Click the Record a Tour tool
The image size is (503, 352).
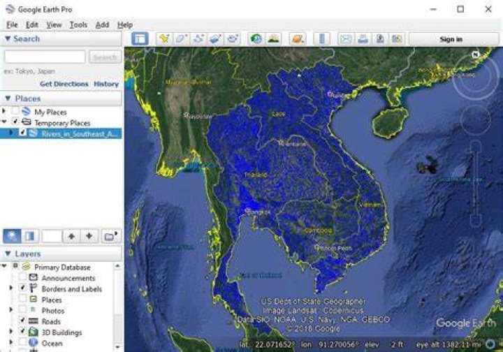(232, 39)
